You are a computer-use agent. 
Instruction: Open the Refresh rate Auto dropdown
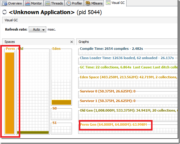(37, 30)
